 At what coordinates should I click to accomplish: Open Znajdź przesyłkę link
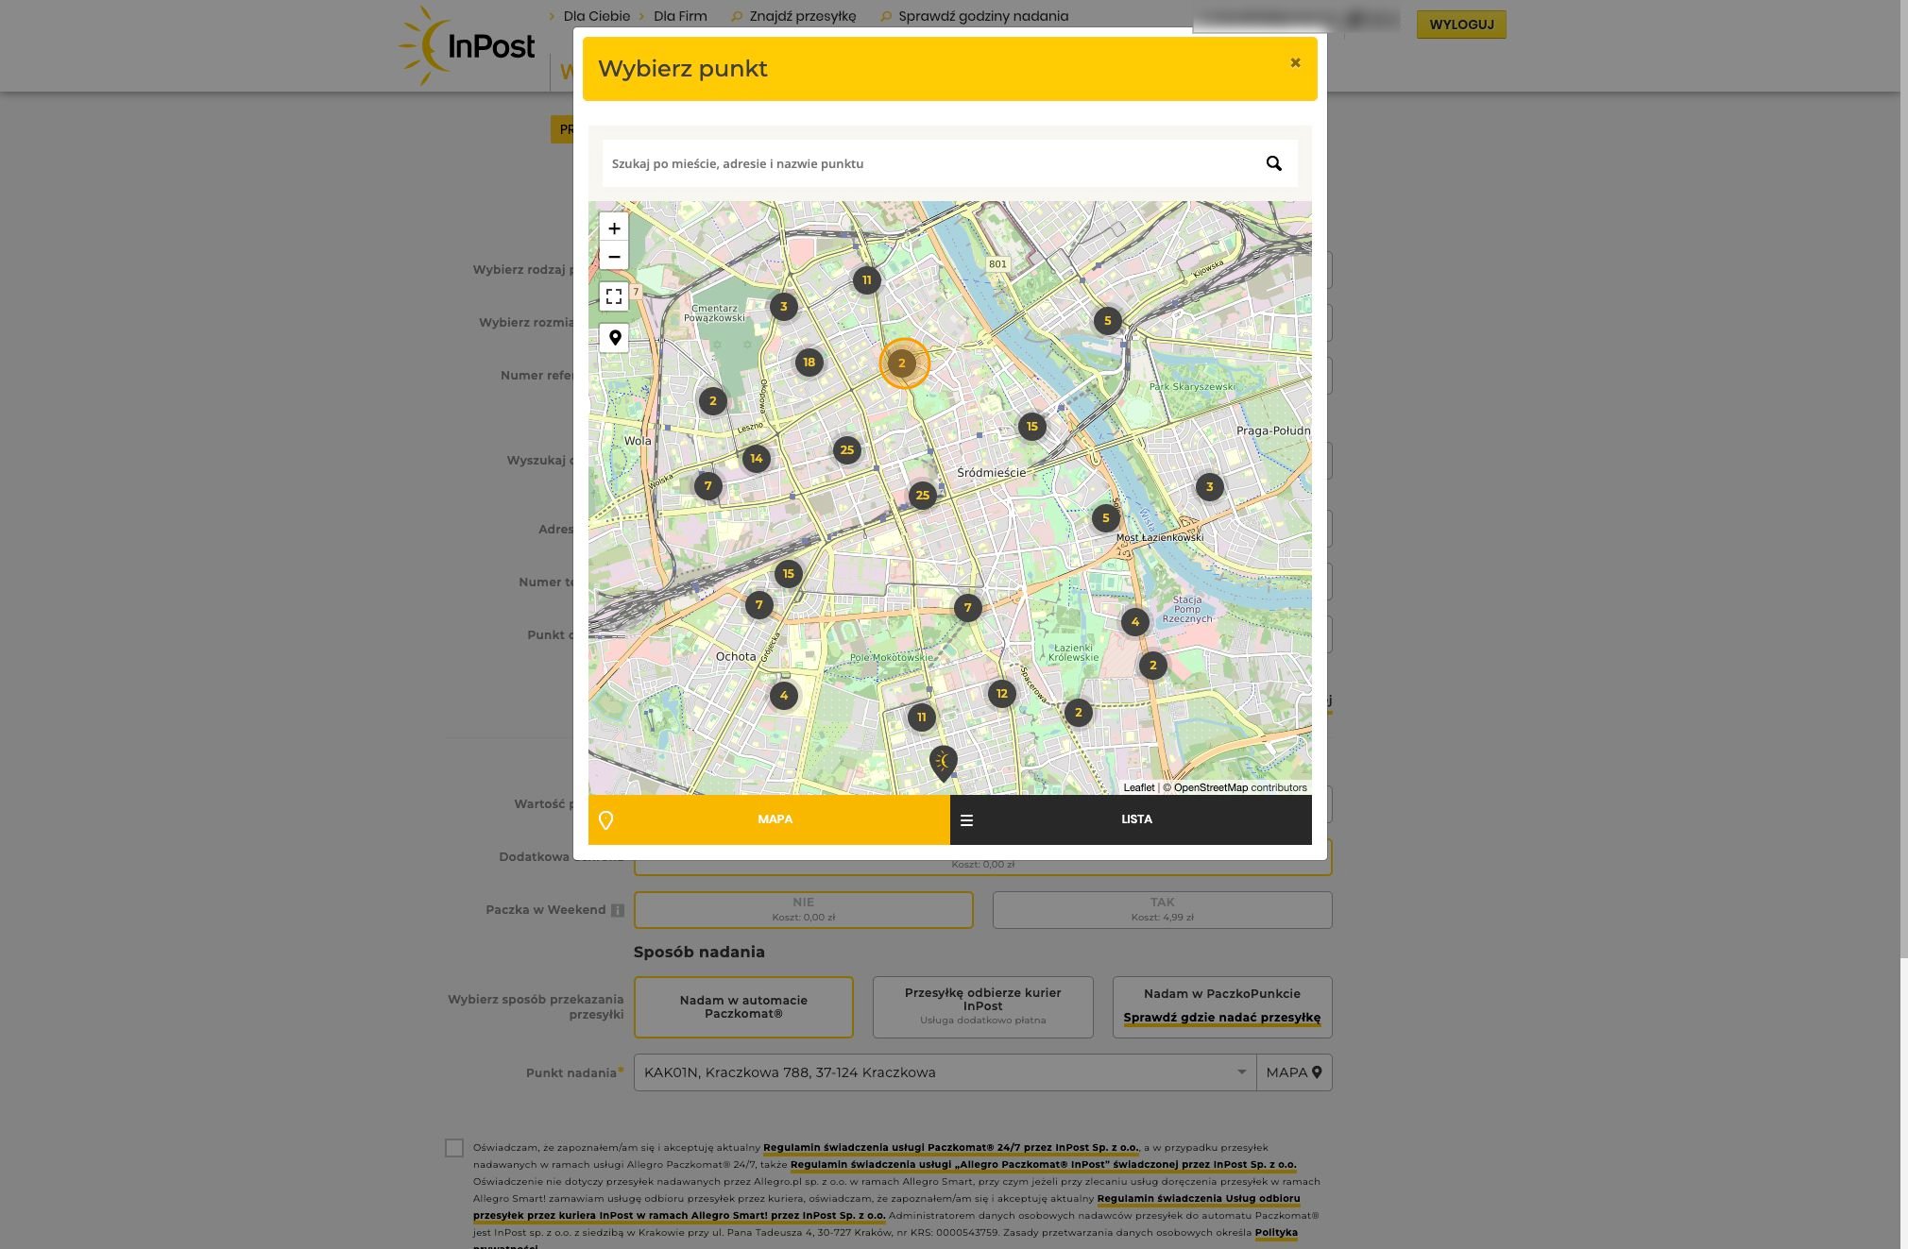pyautogui.click(x=802, y=16)
